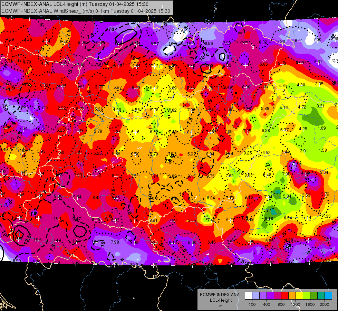Click the wind shear value '7.48'
Screen dimensions: 338x311
tap(172, 132)
